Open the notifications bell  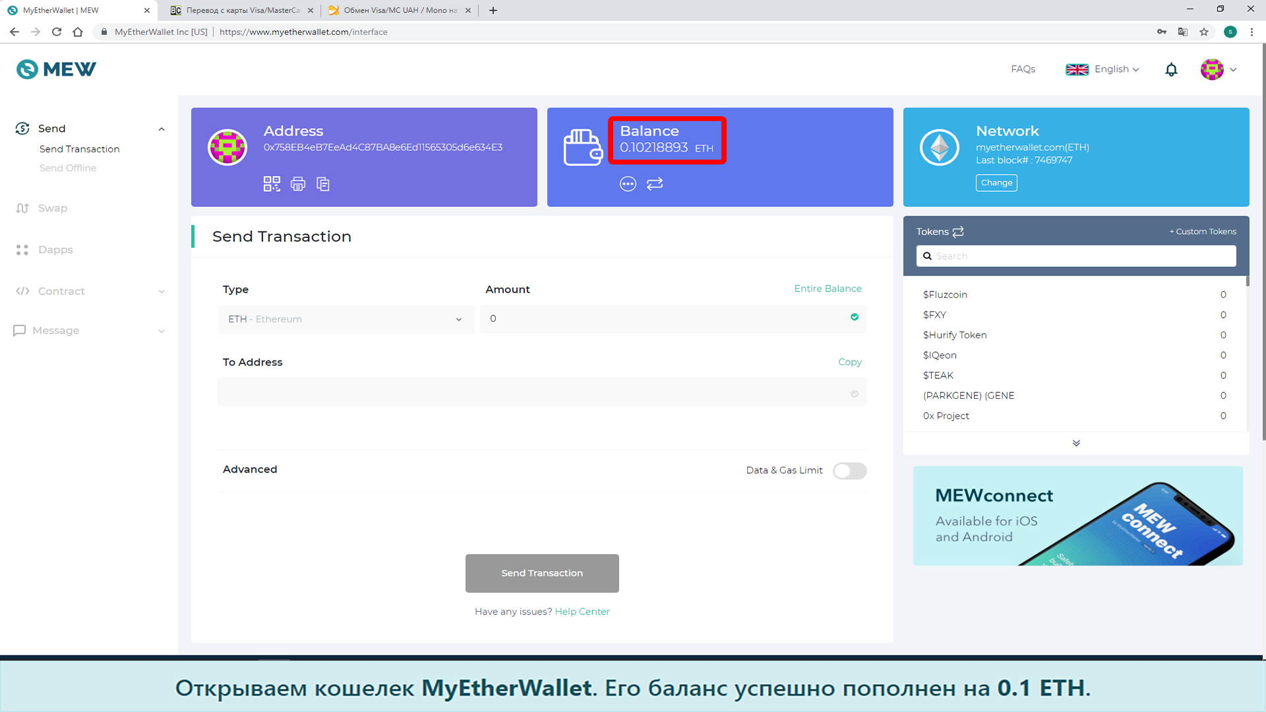(x=1171, y=69)
